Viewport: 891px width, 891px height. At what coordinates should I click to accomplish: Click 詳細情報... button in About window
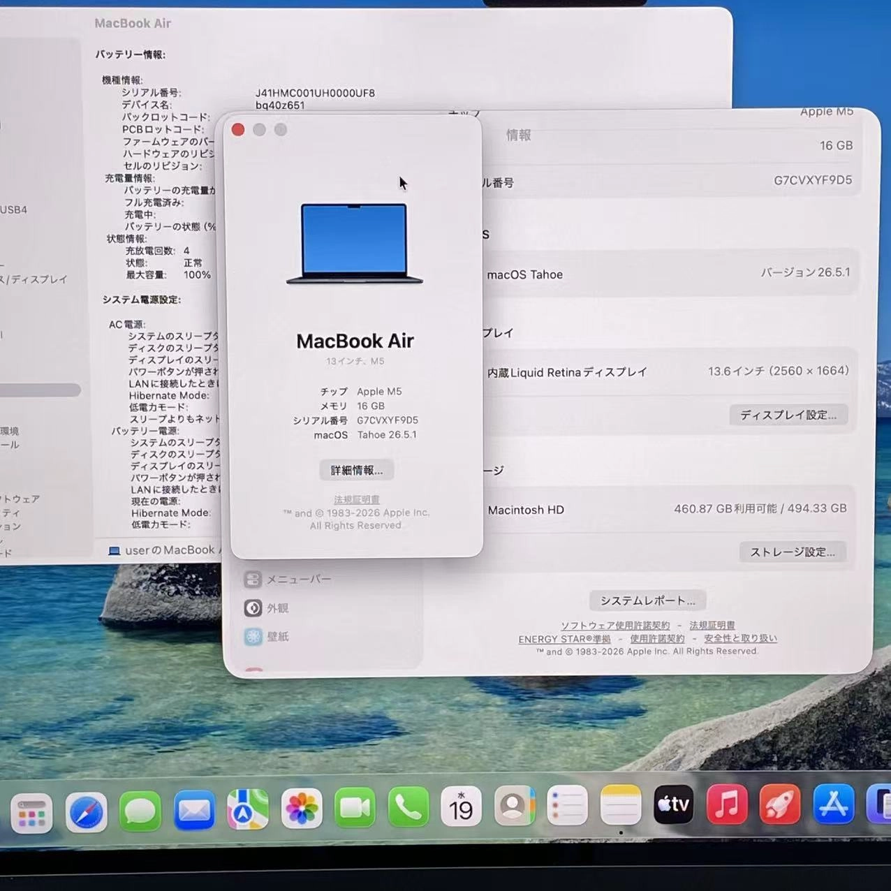(357, 470)
